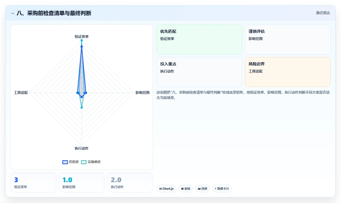Click the blue 匹配度 legend color box
This screenshot has height=203, width=341.
coord(65,162)
